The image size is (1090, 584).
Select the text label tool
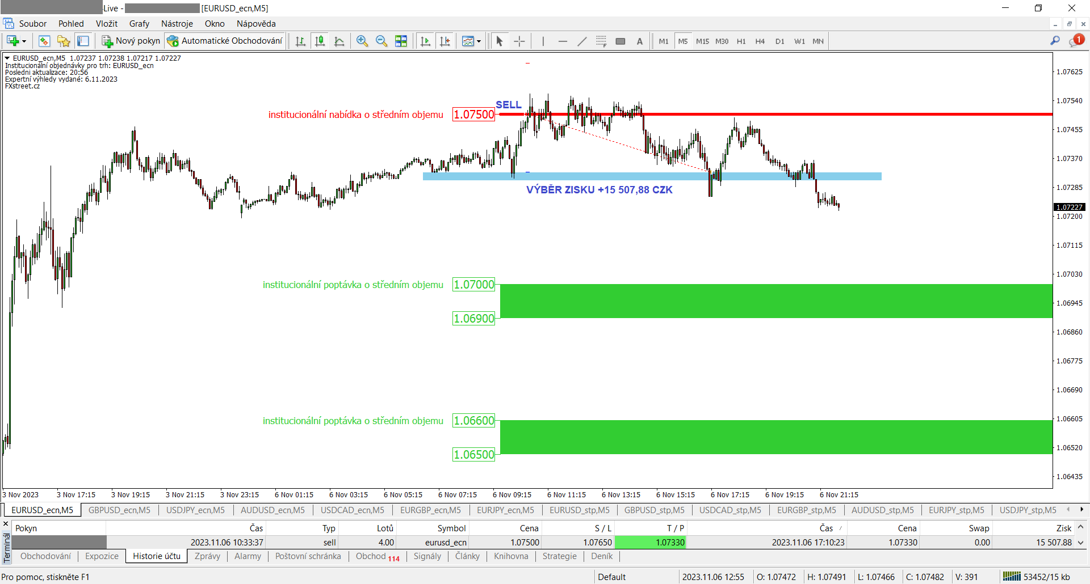coord(640,41)
